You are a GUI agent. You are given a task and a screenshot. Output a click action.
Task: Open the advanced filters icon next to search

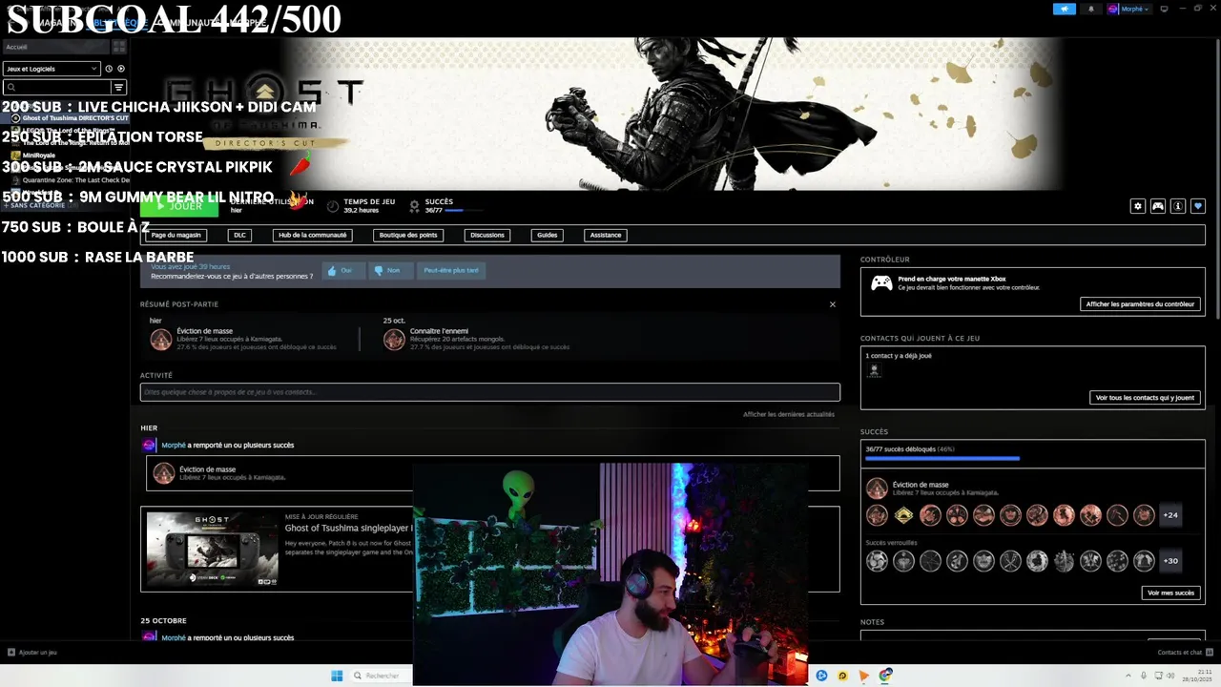click(x=119, y=88)
